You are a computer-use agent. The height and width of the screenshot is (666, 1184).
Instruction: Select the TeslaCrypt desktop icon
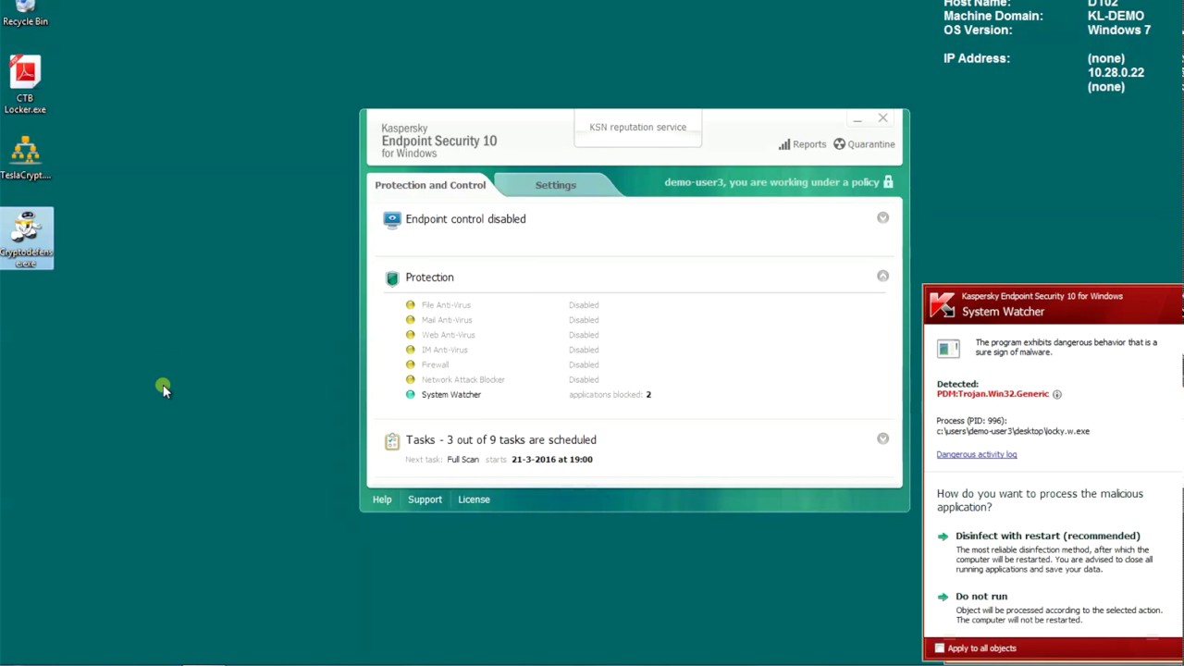[x=25, y=158]
